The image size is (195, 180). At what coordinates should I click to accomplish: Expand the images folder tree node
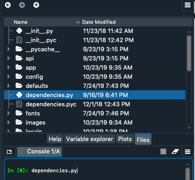tap(9, 122)
